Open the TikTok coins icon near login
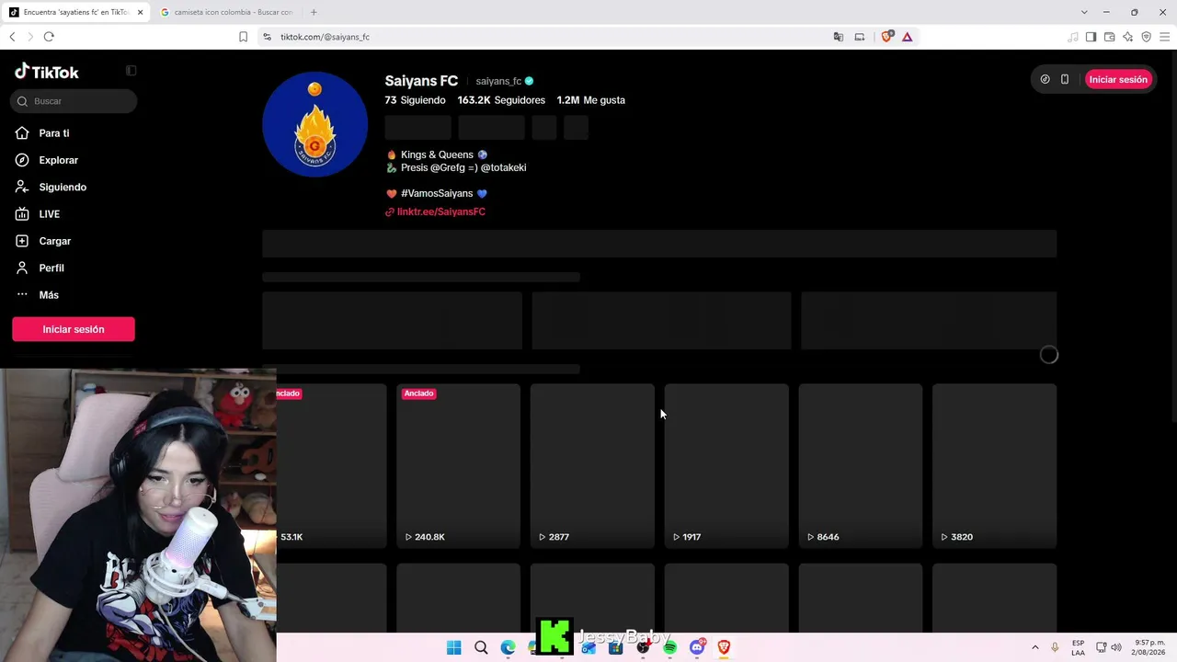1177x662 pixels. point(1045,80)
